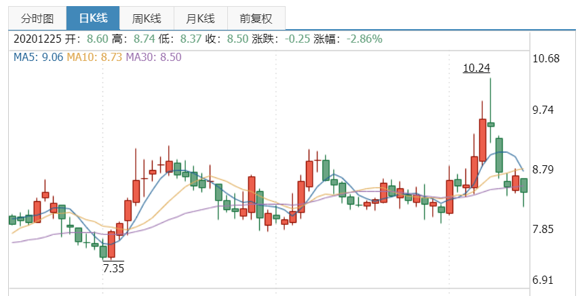This screenshot has width=580, height=296.
Task: Click the 9.74 y-axis label
Action: pyautogui.click(x=543, y=110)
